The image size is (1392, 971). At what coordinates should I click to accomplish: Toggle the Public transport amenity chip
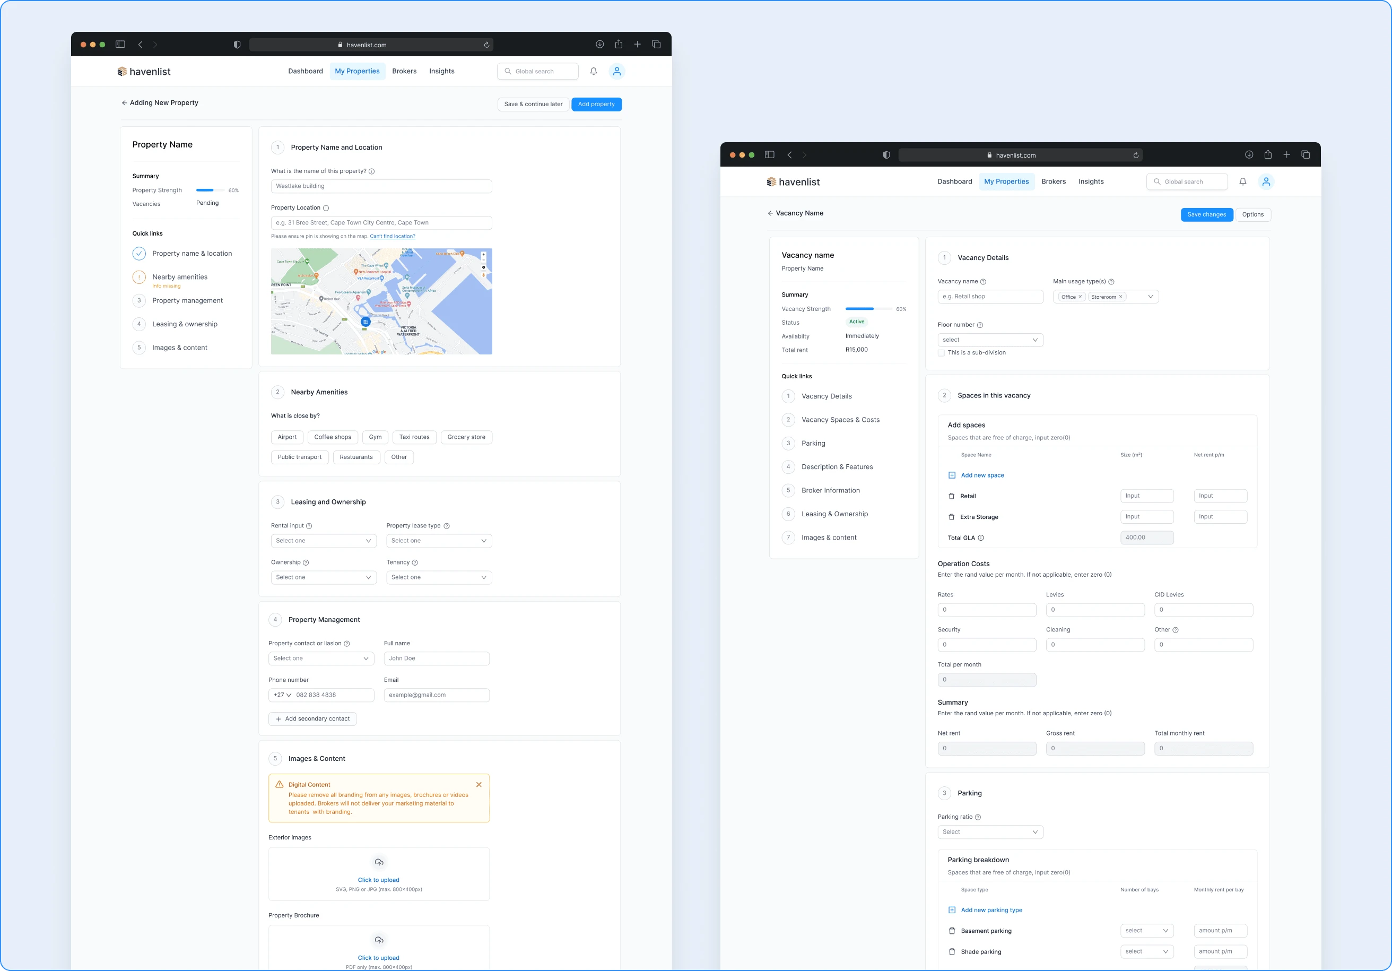(x=300, y=457)
